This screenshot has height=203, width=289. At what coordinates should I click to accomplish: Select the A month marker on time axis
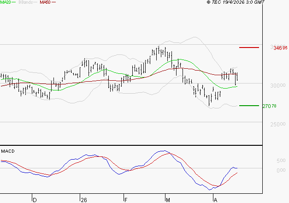(x=215, y=200)
